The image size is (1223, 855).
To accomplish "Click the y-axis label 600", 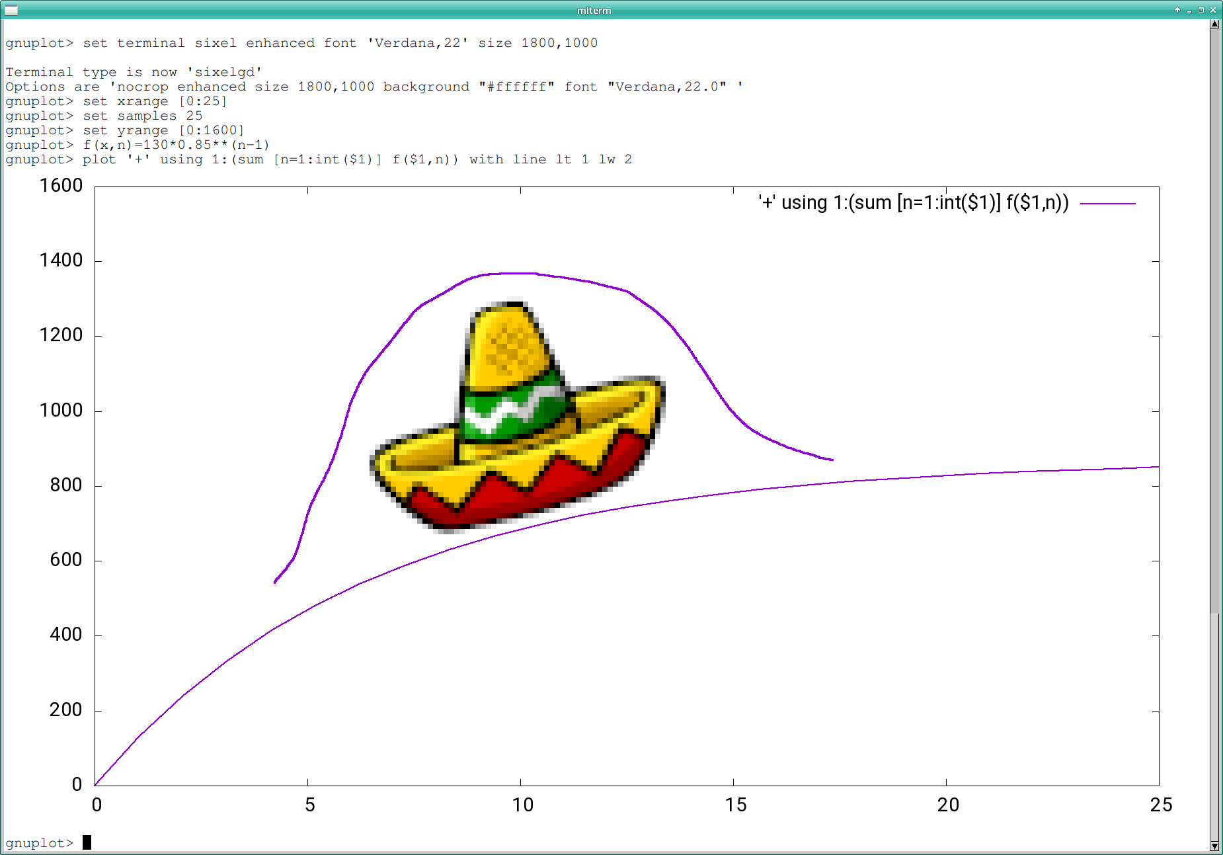I will tap(66, 559).
